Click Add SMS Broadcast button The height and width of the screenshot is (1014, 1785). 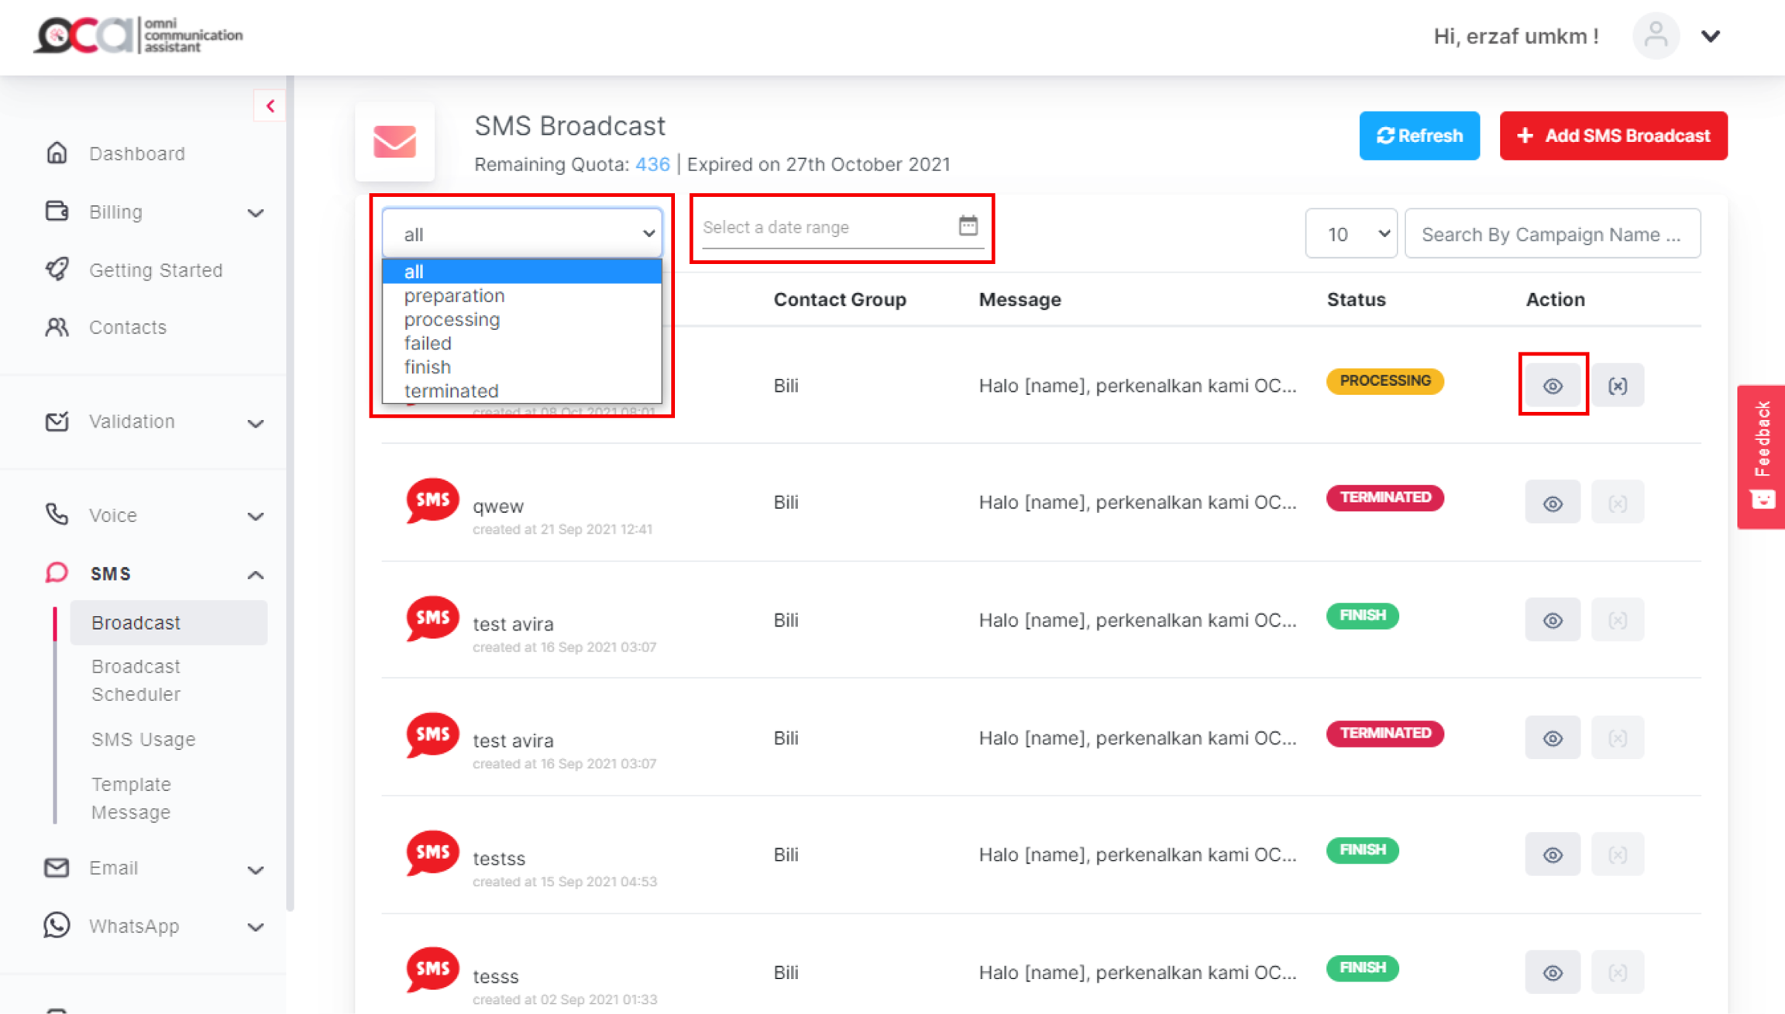pos(1613,136)
